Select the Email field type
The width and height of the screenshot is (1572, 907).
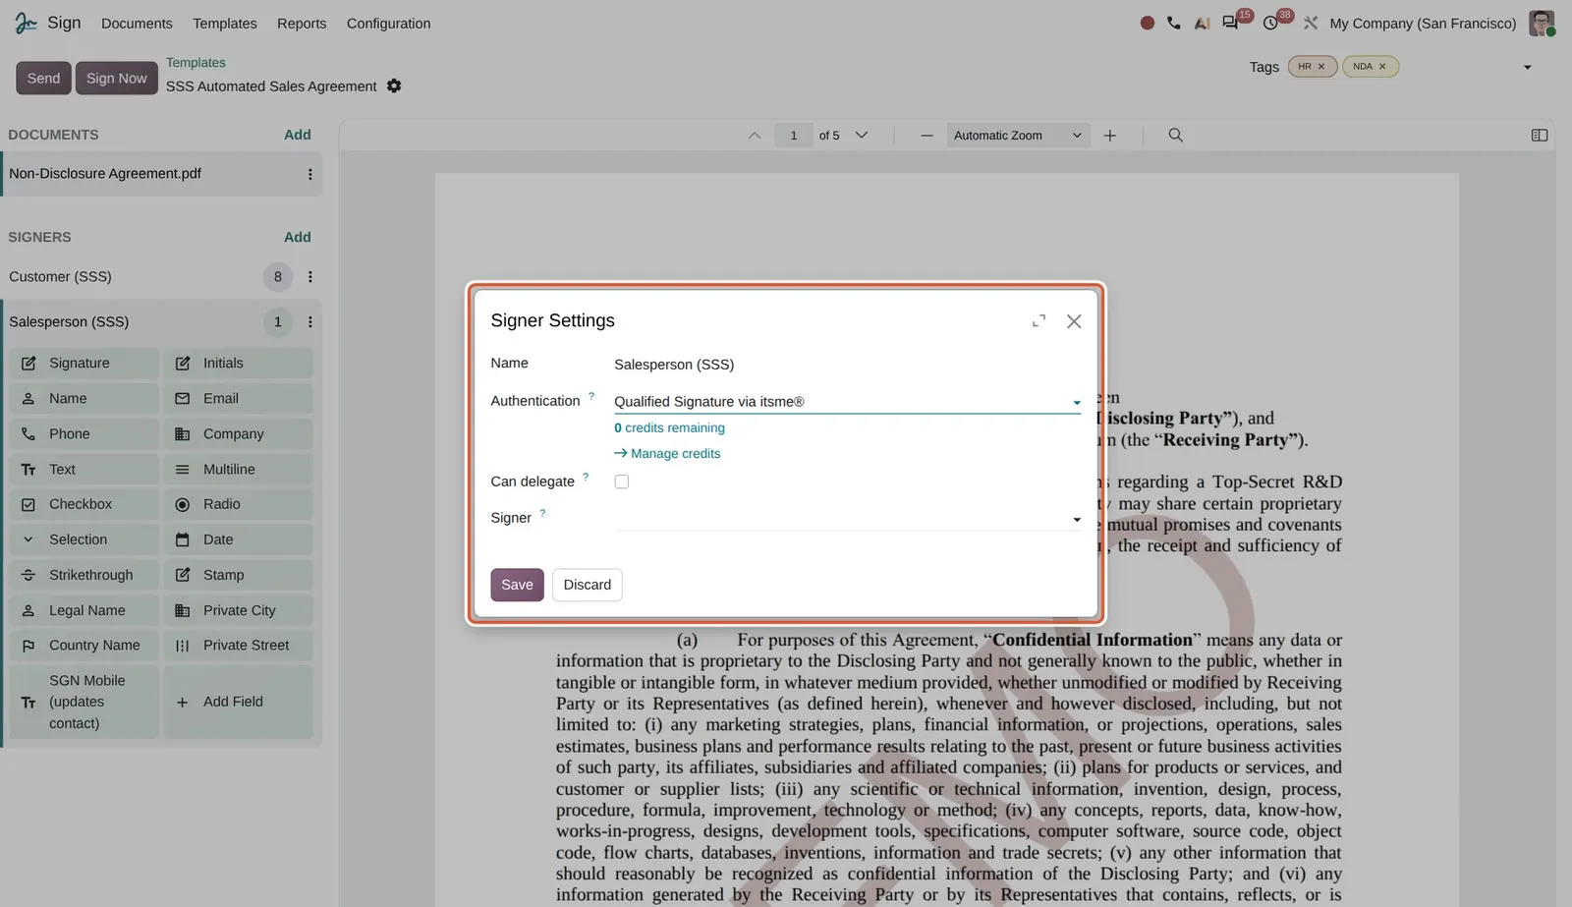pyautogui.click(x=238, y=399)
